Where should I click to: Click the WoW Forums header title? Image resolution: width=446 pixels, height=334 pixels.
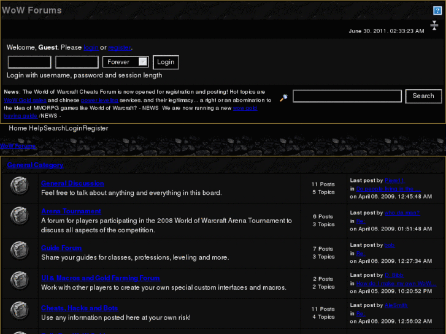click(32, 10)
